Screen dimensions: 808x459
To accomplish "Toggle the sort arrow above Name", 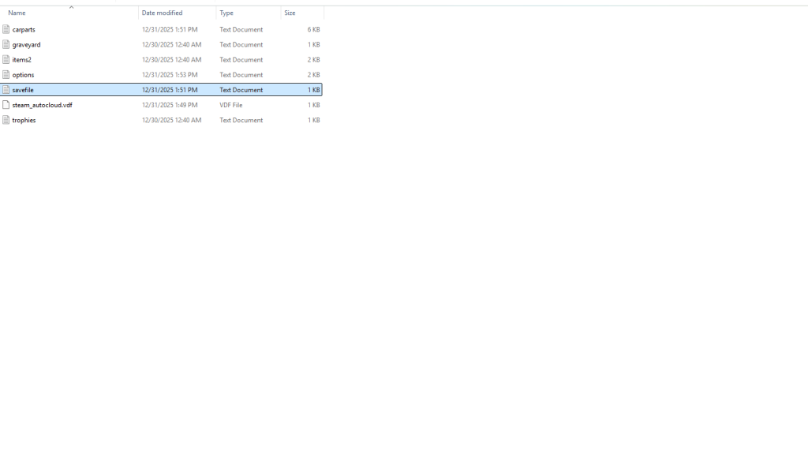I will tap(71, 7).
